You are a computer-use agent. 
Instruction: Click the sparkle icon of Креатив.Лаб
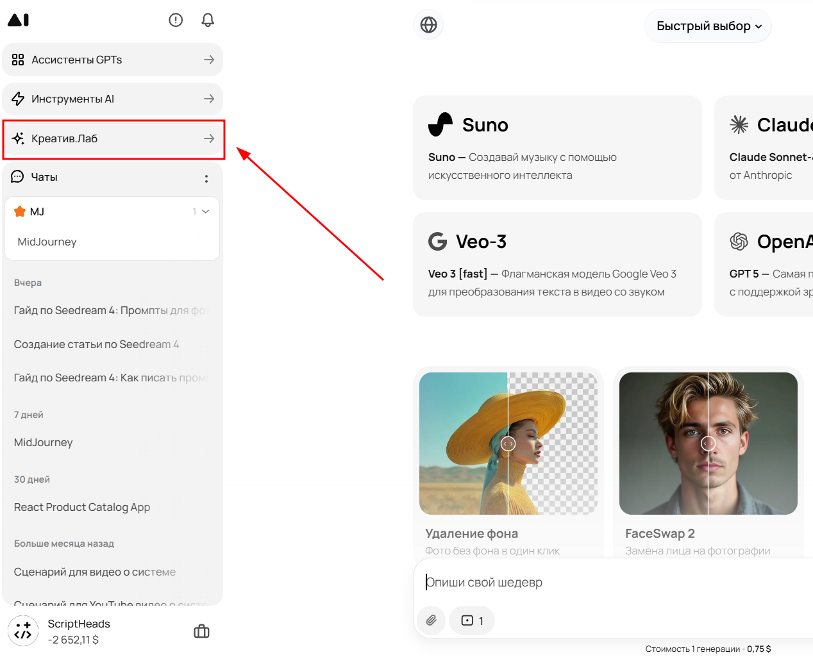[x=18, y=138]
